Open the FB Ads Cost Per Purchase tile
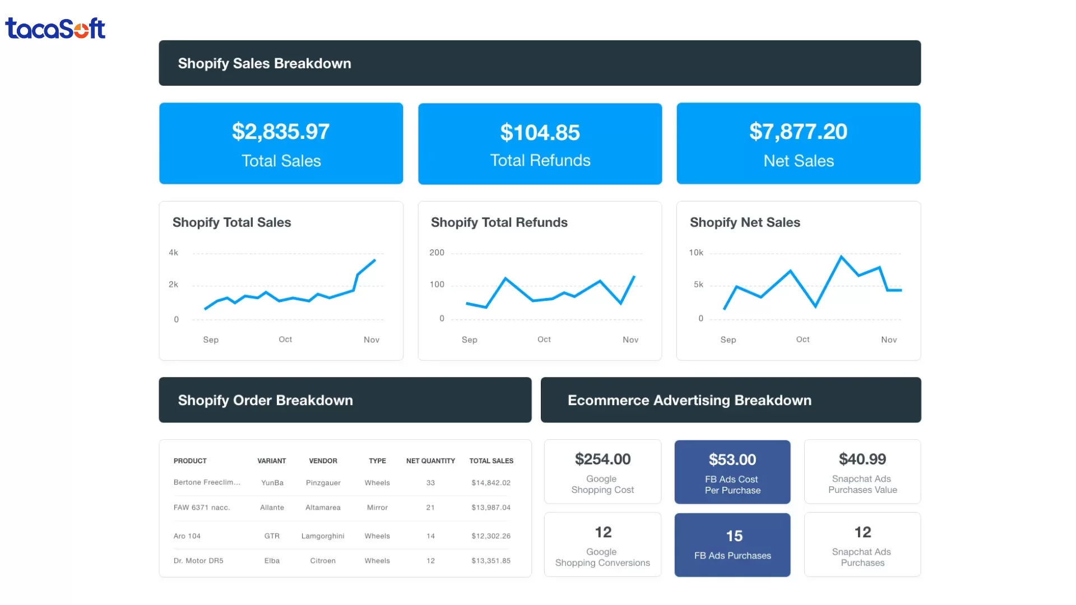The image size is (1076, 605). click(732, 472)
